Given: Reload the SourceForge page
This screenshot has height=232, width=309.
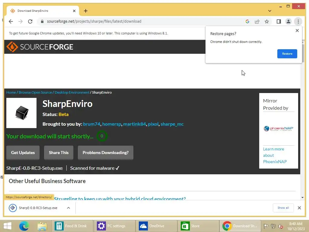Looking at the screenshot, I should pos(30,21).
